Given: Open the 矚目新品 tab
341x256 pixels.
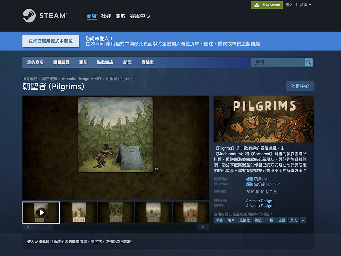Looking at the screenshot, I should click(61, 62).
